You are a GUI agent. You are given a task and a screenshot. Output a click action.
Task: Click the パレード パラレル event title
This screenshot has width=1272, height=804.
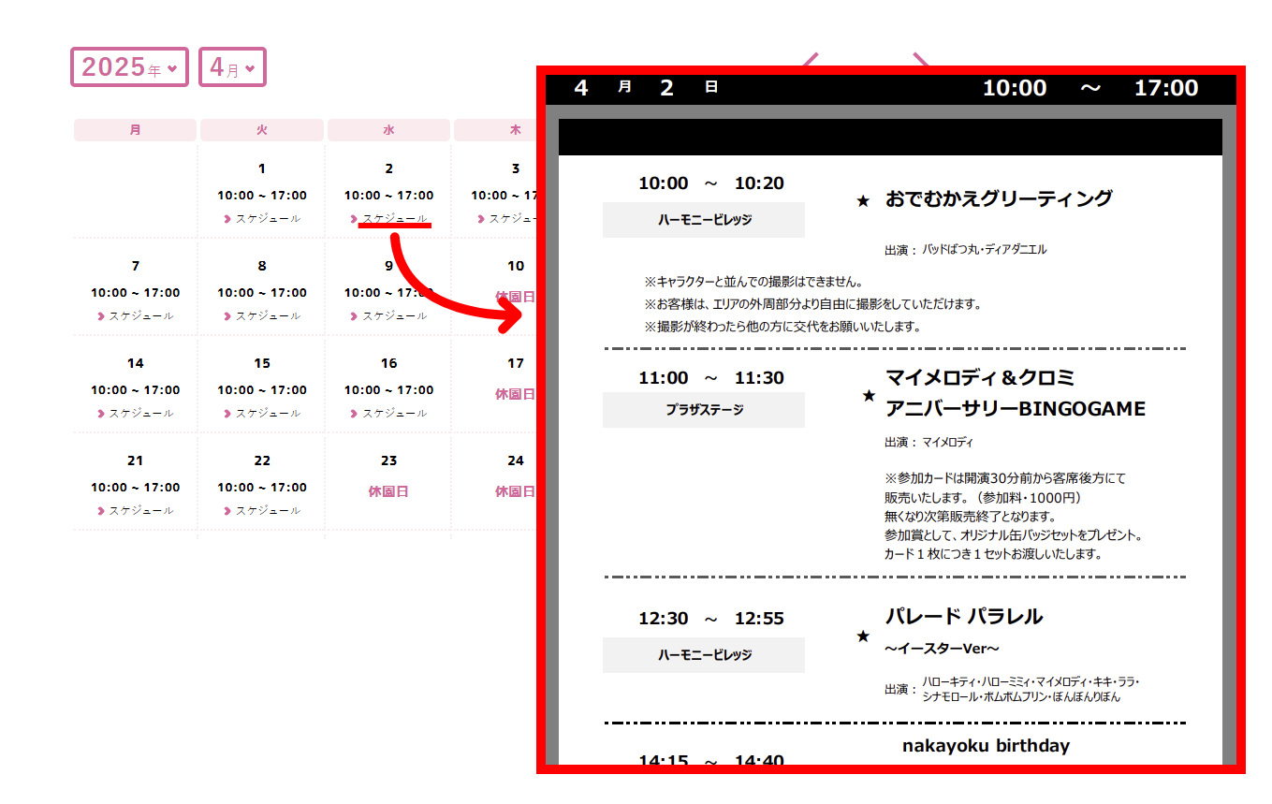pyautogui.click(x=964, y=616)
